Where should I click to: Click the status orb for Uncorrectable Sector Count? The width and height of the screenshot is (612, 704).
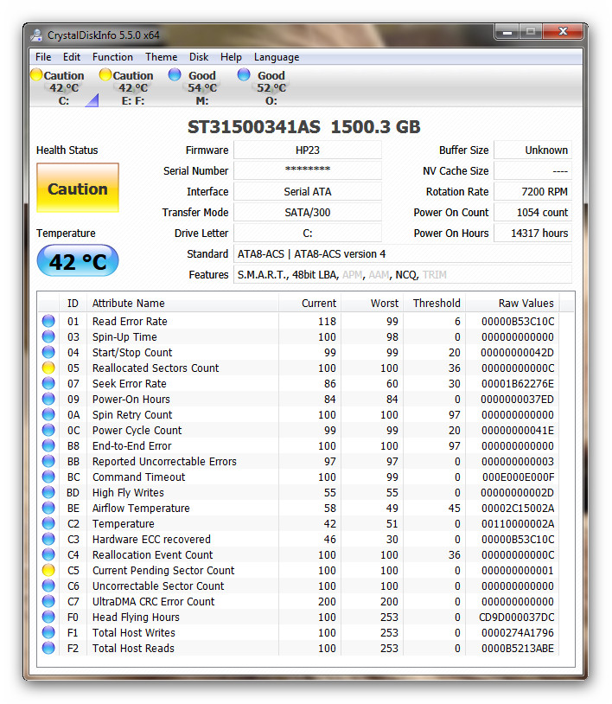coord(48,586)
